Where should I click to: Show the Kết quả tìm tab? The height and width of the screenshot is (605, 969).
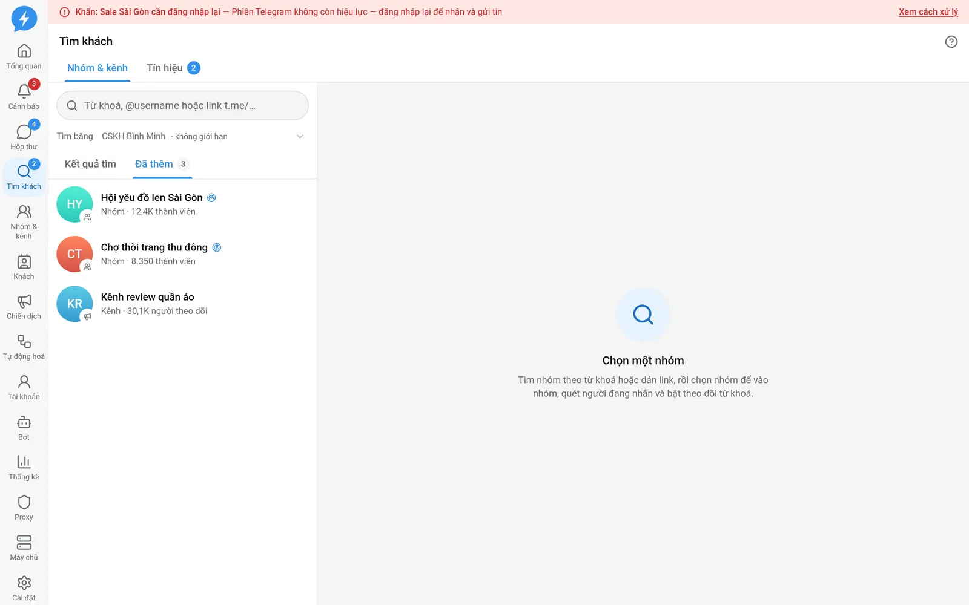[90, 164]
